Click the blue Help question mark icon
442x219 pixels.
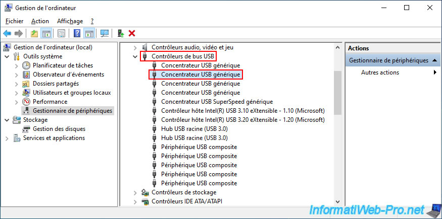pyautogui.click(x=77, y=33)
